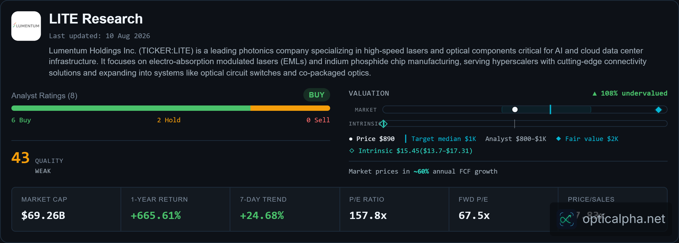Click the P/E Ratio 157.8x value
679x243 pixels.
368,215
